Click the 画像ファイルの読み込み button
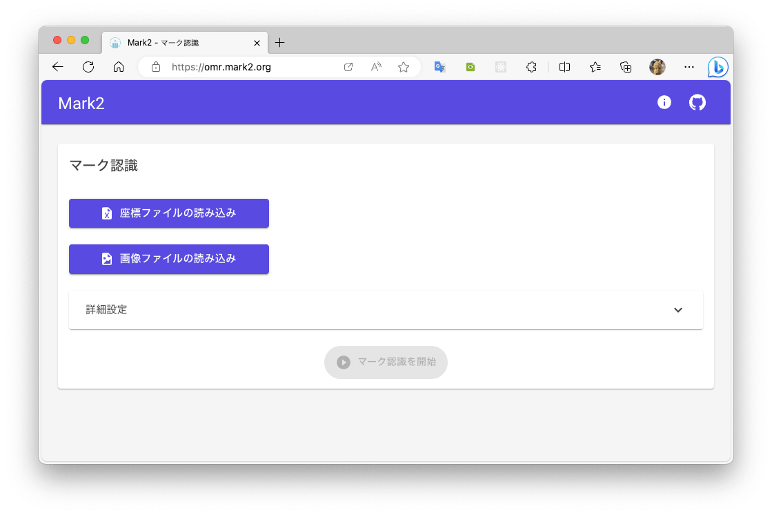The image size is (772, 515). click(x=169, y=259)
